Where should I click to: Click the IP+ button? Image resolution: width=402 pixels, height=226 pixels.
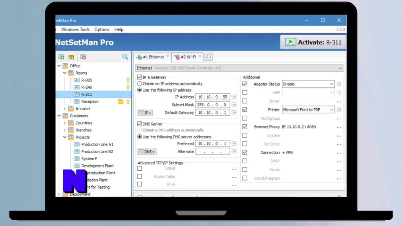145,113
